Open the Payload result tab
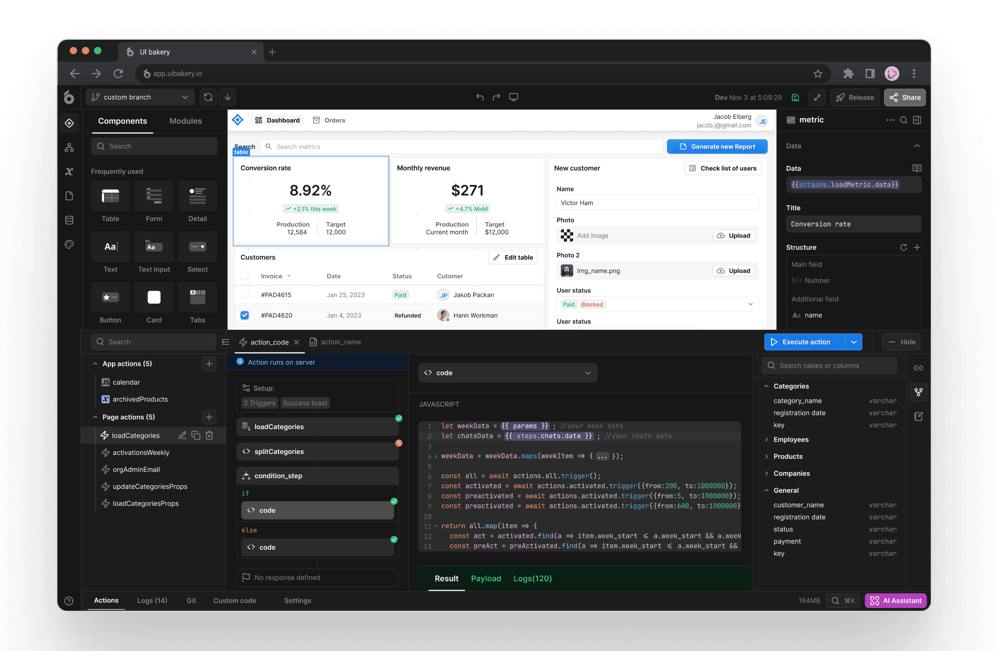This screenshot has height=651, width=996. click(486, 578)
